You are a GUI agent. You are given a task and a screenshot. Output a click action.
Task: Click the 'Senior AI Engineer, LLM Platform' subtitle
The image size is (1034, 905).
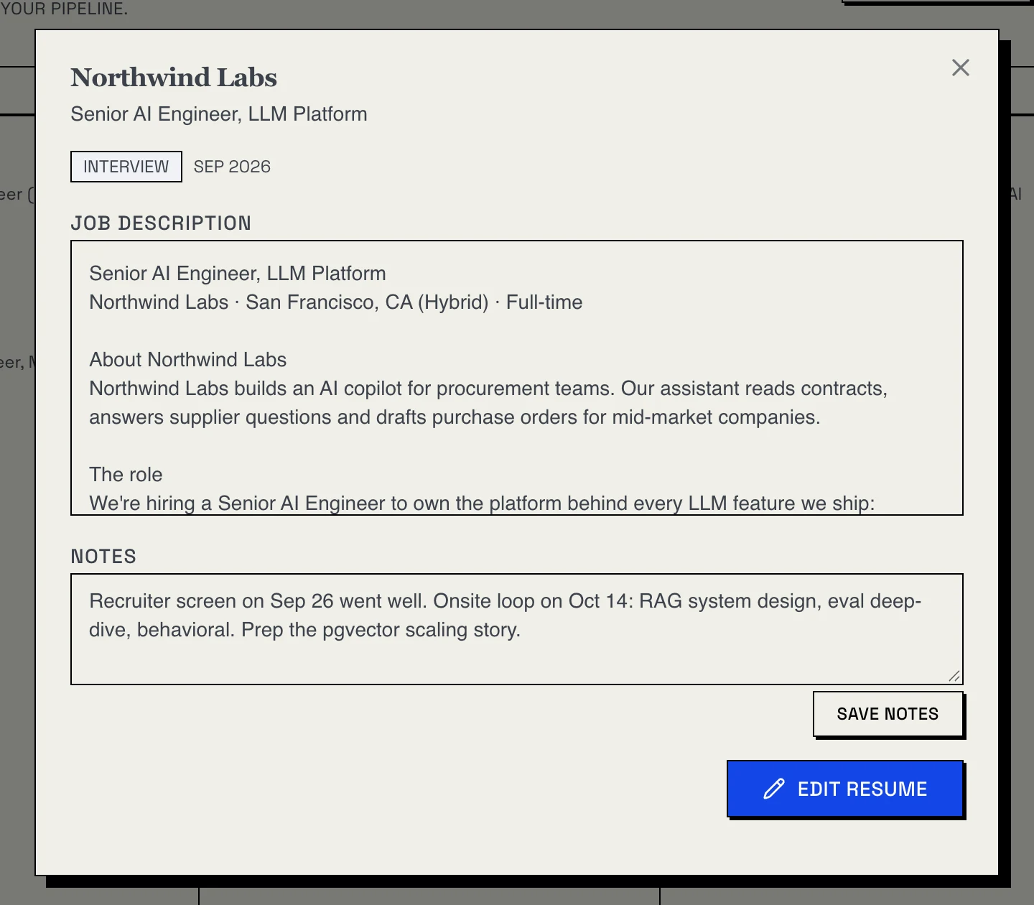click(219, 114)
